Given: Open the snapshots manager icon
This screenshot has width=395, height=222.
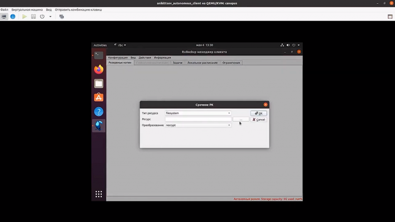Looking at the screenshot, I should pos(61,17).
